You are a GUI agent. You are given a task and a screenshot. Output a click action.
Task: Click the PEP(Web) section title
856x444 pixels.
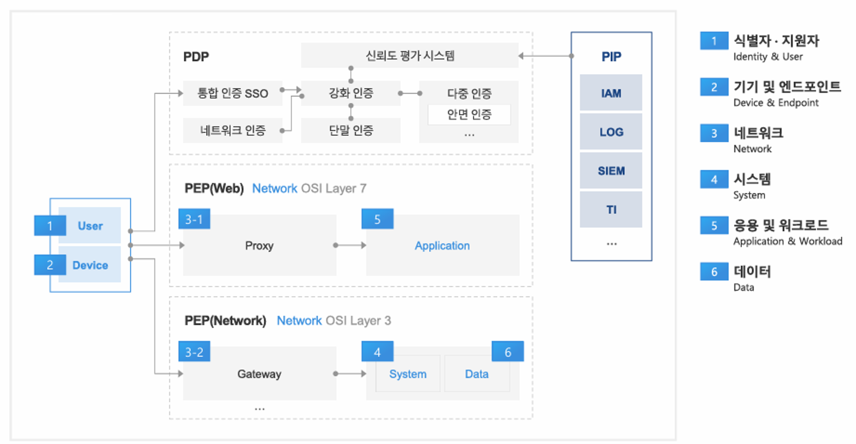[214, 188]
